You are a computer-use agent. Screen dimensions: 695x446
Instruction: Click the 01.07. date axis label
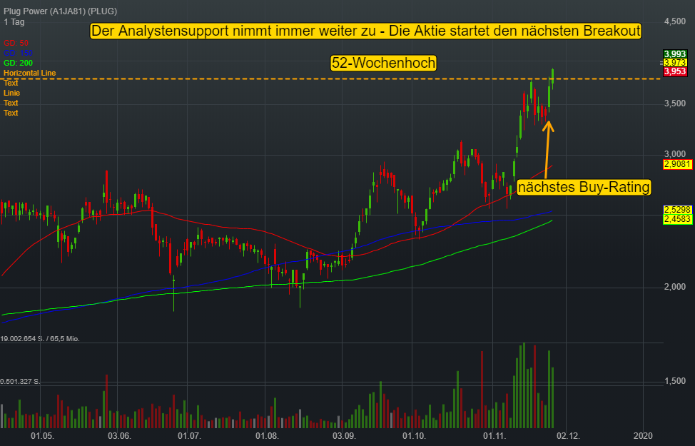coord(189,436)
